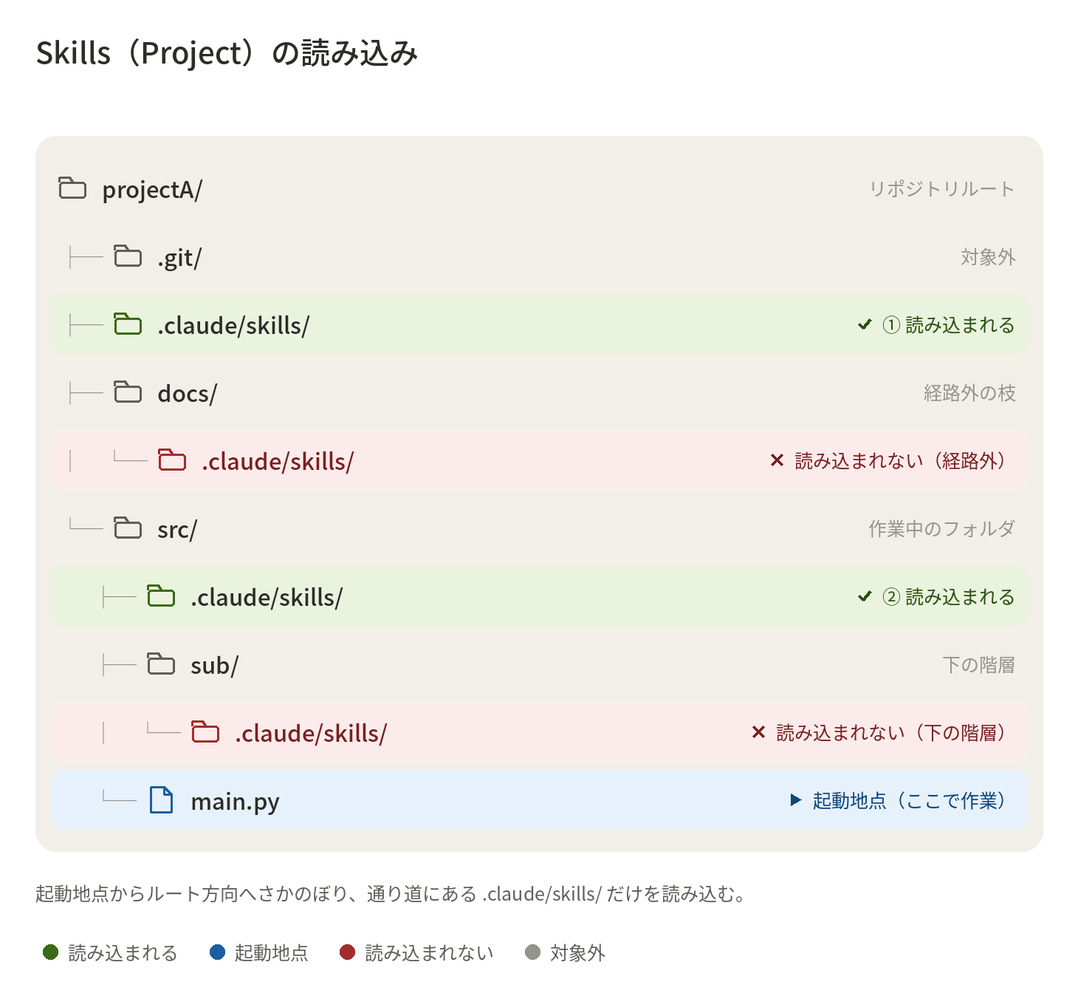1078x996 pixels.
Task: Click the legend label 対象外
Action: point(577,953)
